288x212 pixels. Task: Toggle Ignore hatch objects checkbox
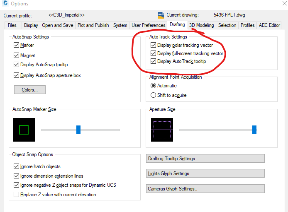tap(16, 166)
